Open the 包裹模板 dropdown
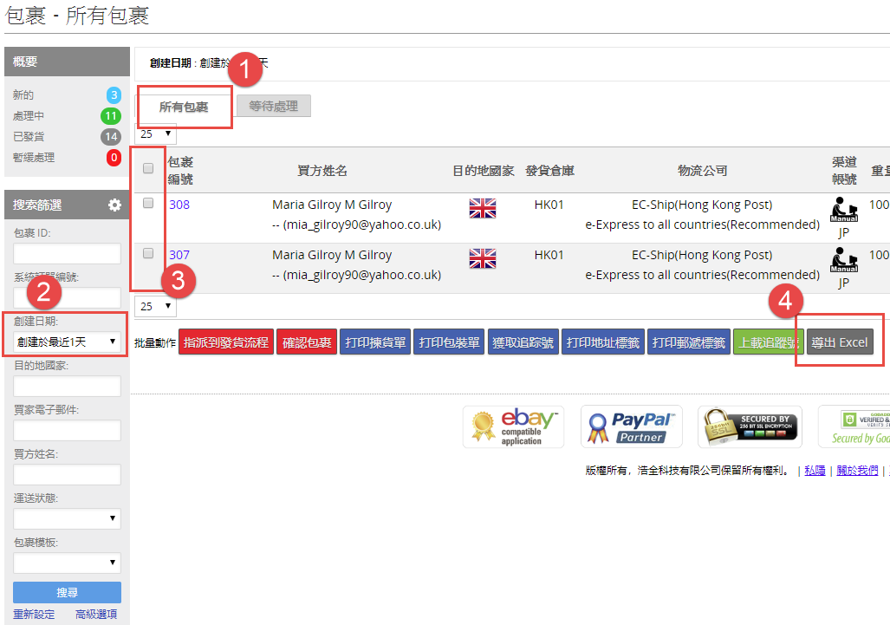890x625 pixels. 67,563
